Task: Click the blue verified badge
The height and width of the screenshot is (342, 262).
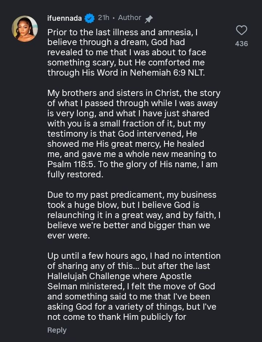Action: [x=90, y=18]
